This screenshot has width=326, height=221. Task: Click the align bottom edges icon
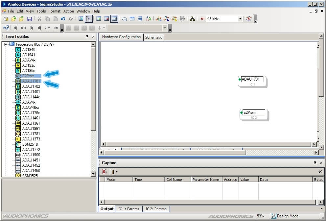point(55,28)
